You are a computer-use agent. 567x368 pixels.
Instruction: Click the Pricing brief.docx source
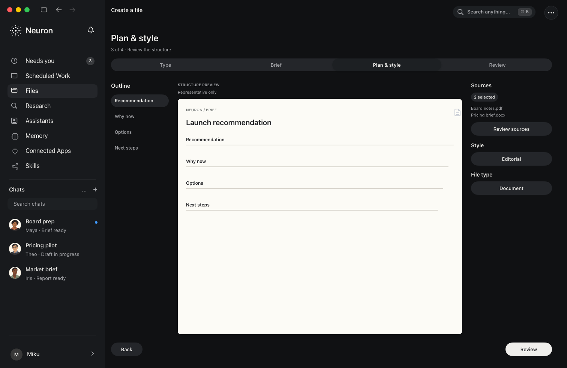488,115
